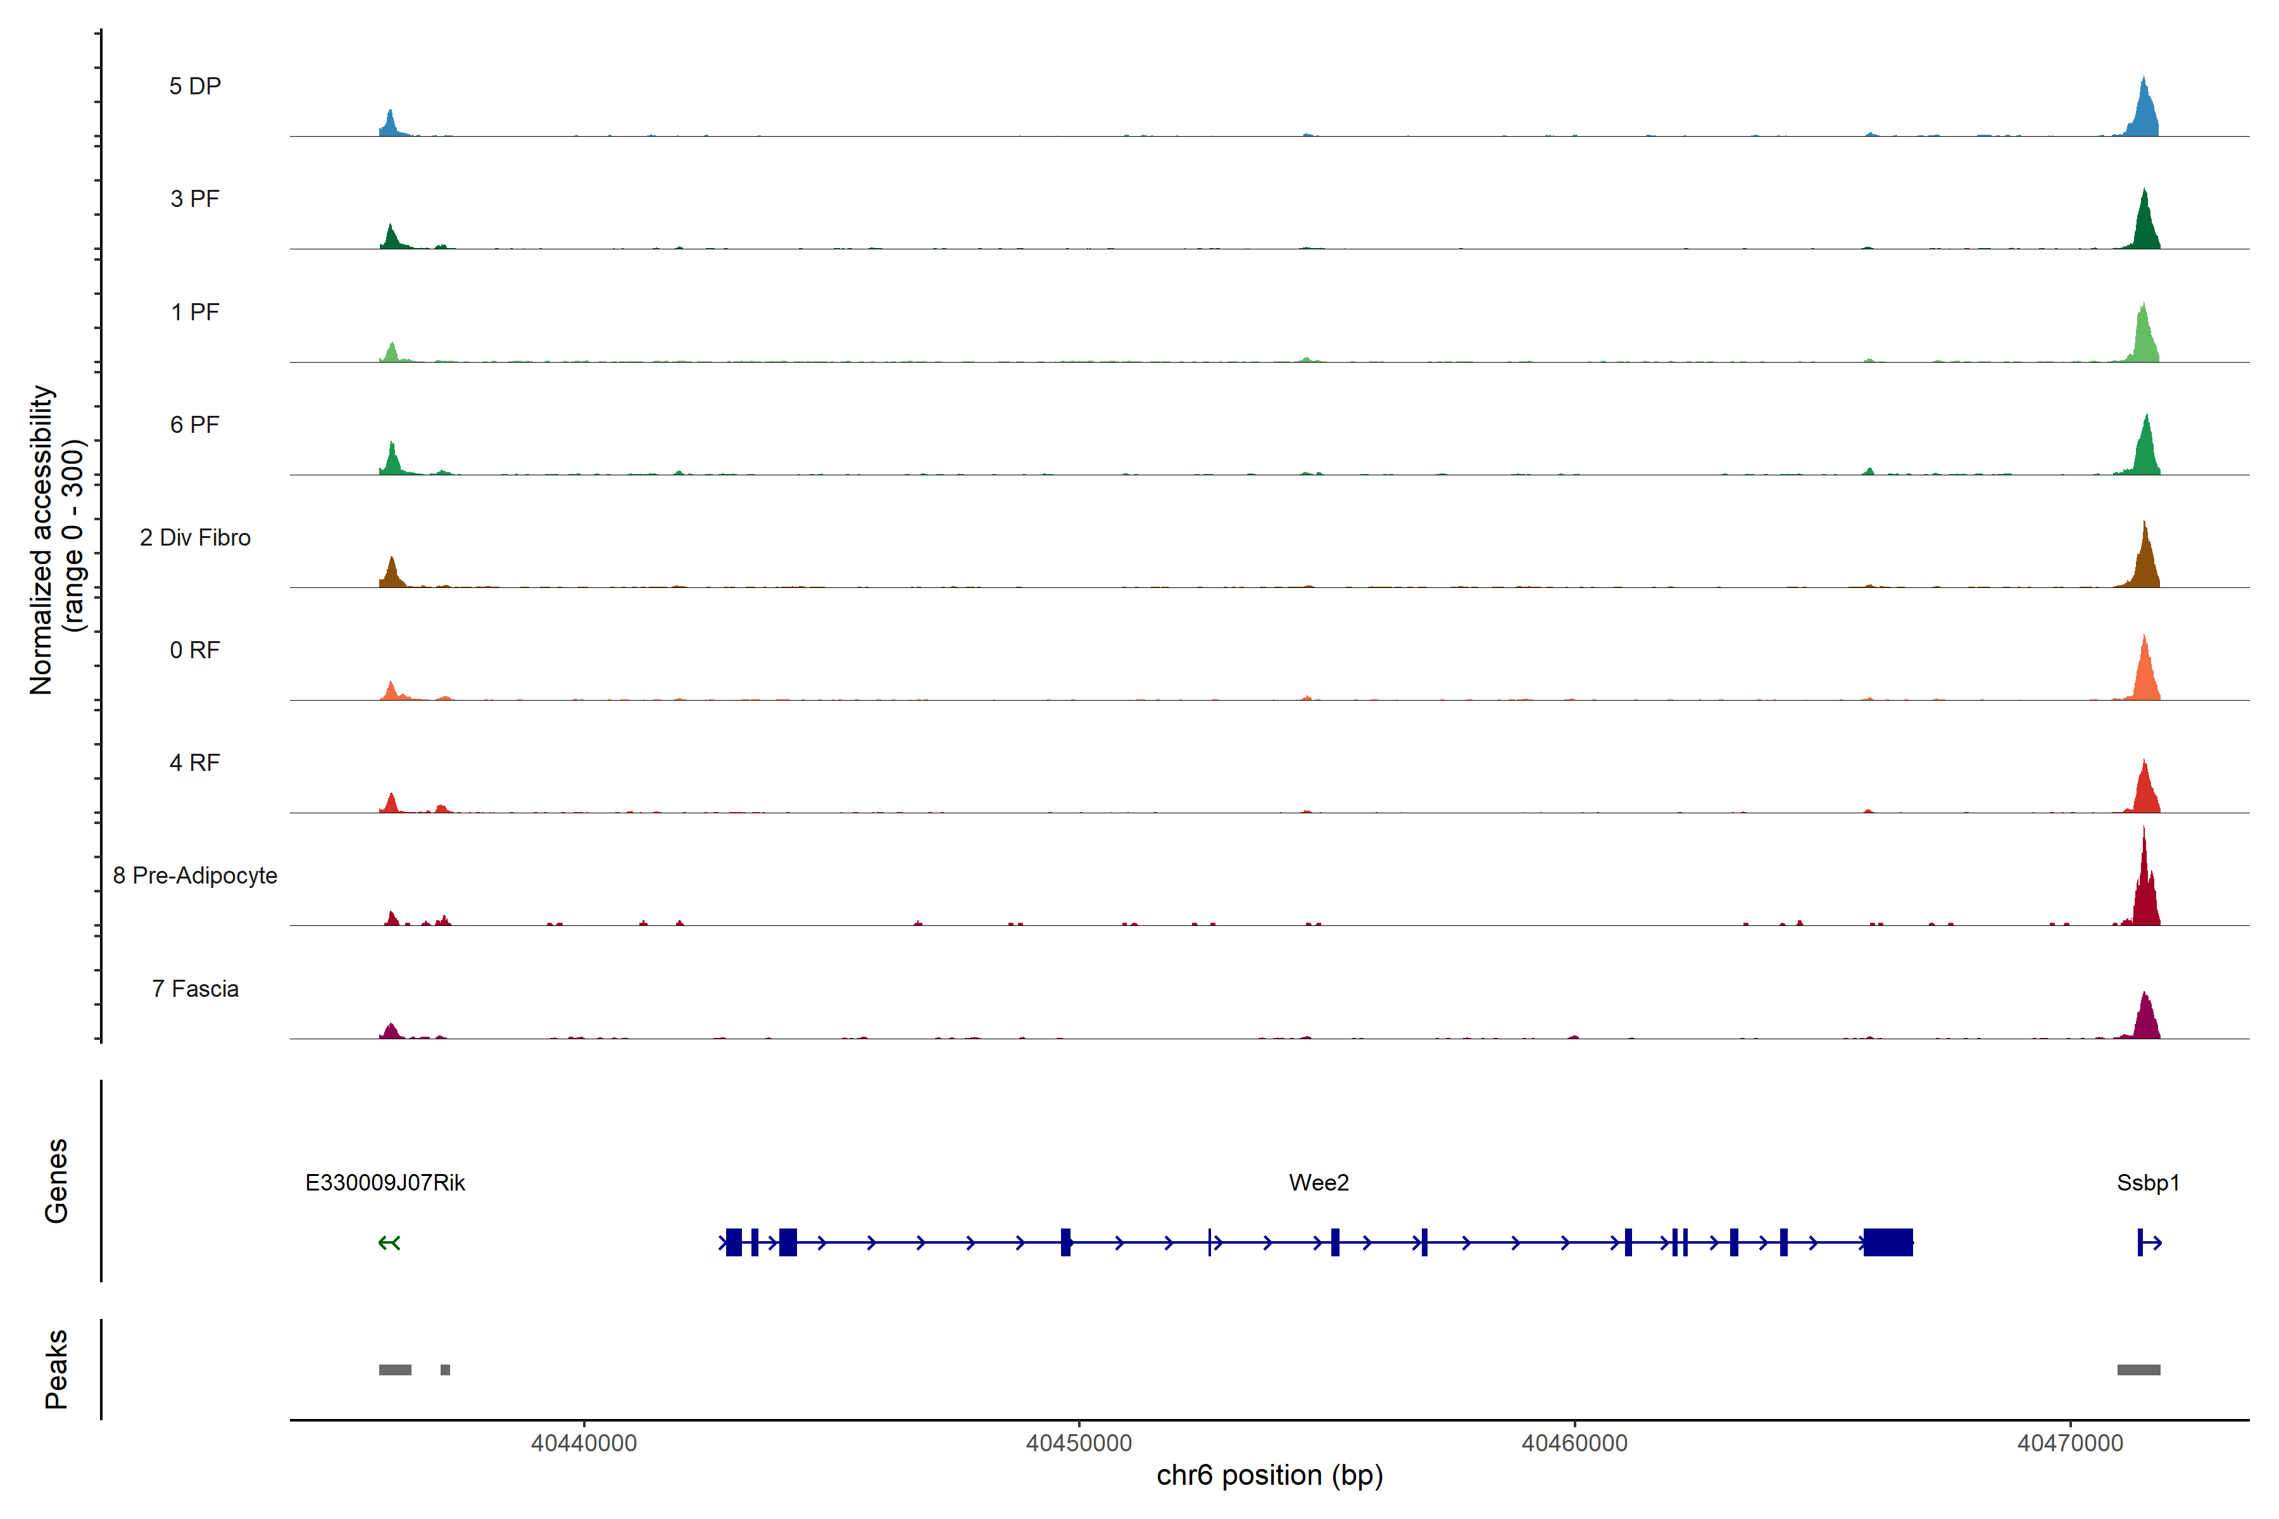The height and width of the screenshot is (1519, 2279).
Task: Click the 8 Pre-Adipocyte track label
Action: coord(195,876)
